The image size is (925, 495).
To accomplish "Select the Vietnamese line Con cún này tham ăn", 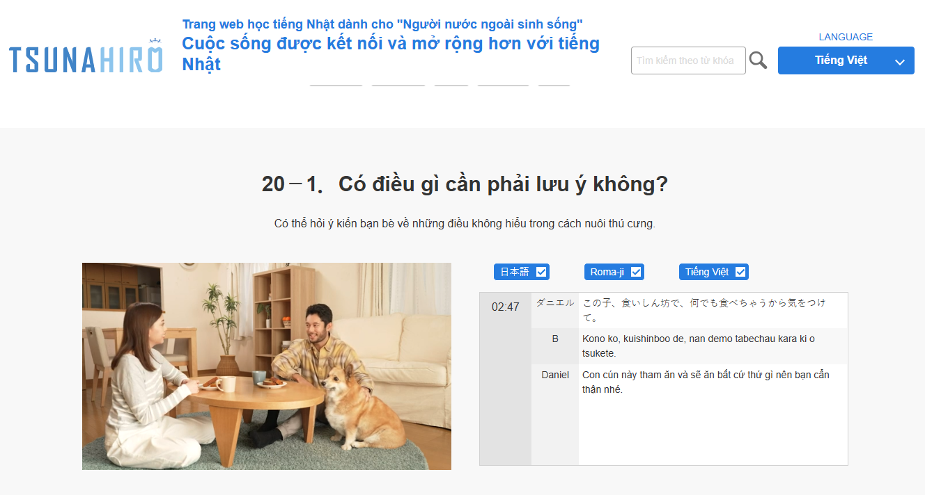I will pos(706,382).
